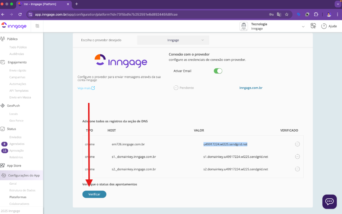
Task: Click value s1.domainkey.u49917224.wl225.sendgrid.net
Action: pos(236,157)
